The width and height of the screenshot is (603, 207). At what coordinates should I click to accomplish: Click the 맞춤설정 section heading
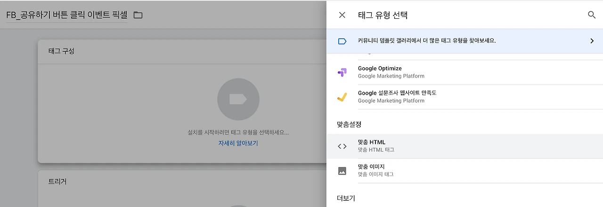click(x=349, y=124)
